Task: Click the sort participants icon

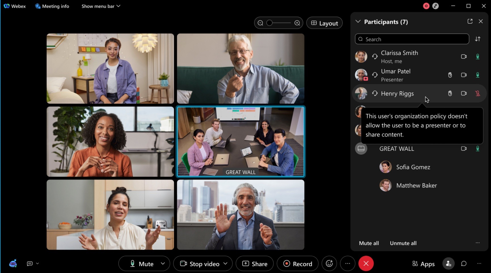Action: (x=478, y=39)
